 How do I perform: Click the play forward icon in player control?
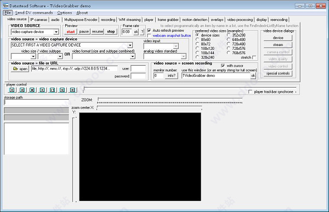click(x=42, y=90)
